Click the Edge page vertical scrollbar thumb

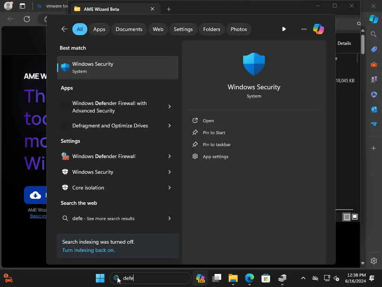pyautogui.click(x=363, y=44)
